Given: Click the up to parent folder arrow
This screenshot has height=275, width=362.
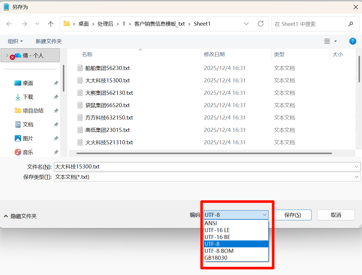Looking at the screenshot, I should (50, 24).
